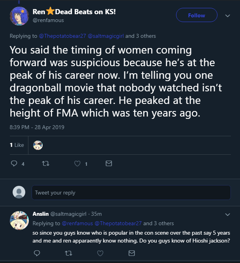This screenshot has height=263, width=240.
Task: Follow the @renfamous account
Action: point(197,15)
